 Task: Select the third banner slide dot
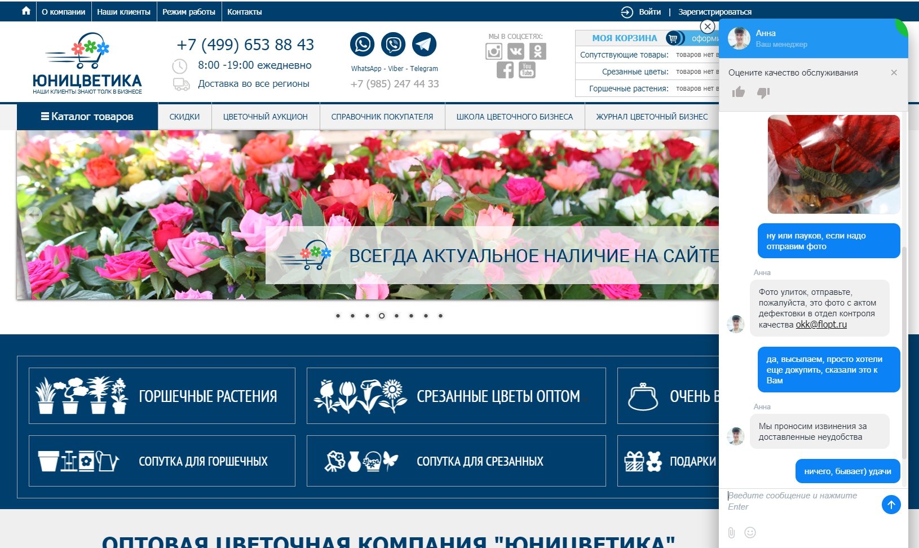367,316
